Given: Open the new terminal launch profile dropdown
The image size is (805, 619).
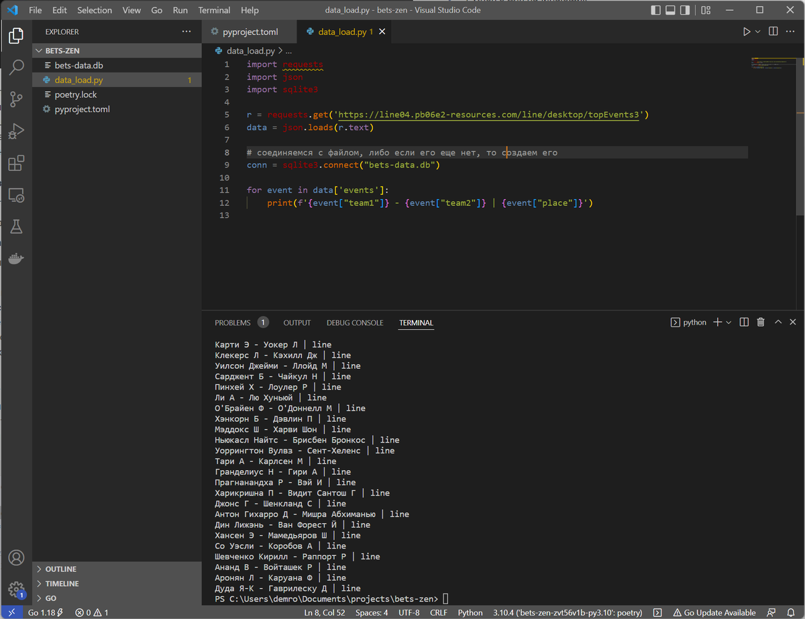Looking at the screenshot, I should point(729,323).
